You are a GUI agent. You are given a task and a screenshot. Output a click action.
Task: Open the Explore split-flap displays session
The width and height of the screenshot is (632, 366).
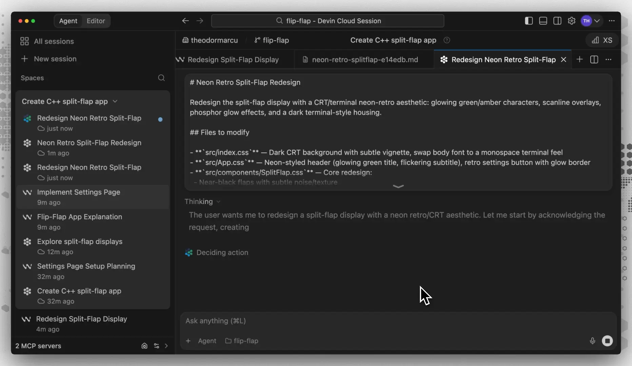[x=93, y=246]
